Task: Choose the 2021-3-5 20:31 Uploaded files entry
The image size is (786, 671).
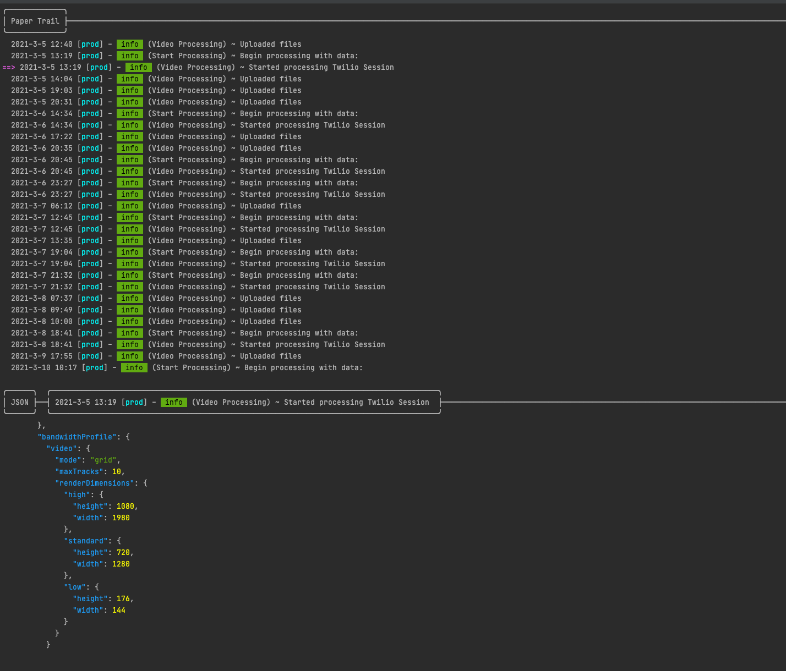Action: click(156, 102)
